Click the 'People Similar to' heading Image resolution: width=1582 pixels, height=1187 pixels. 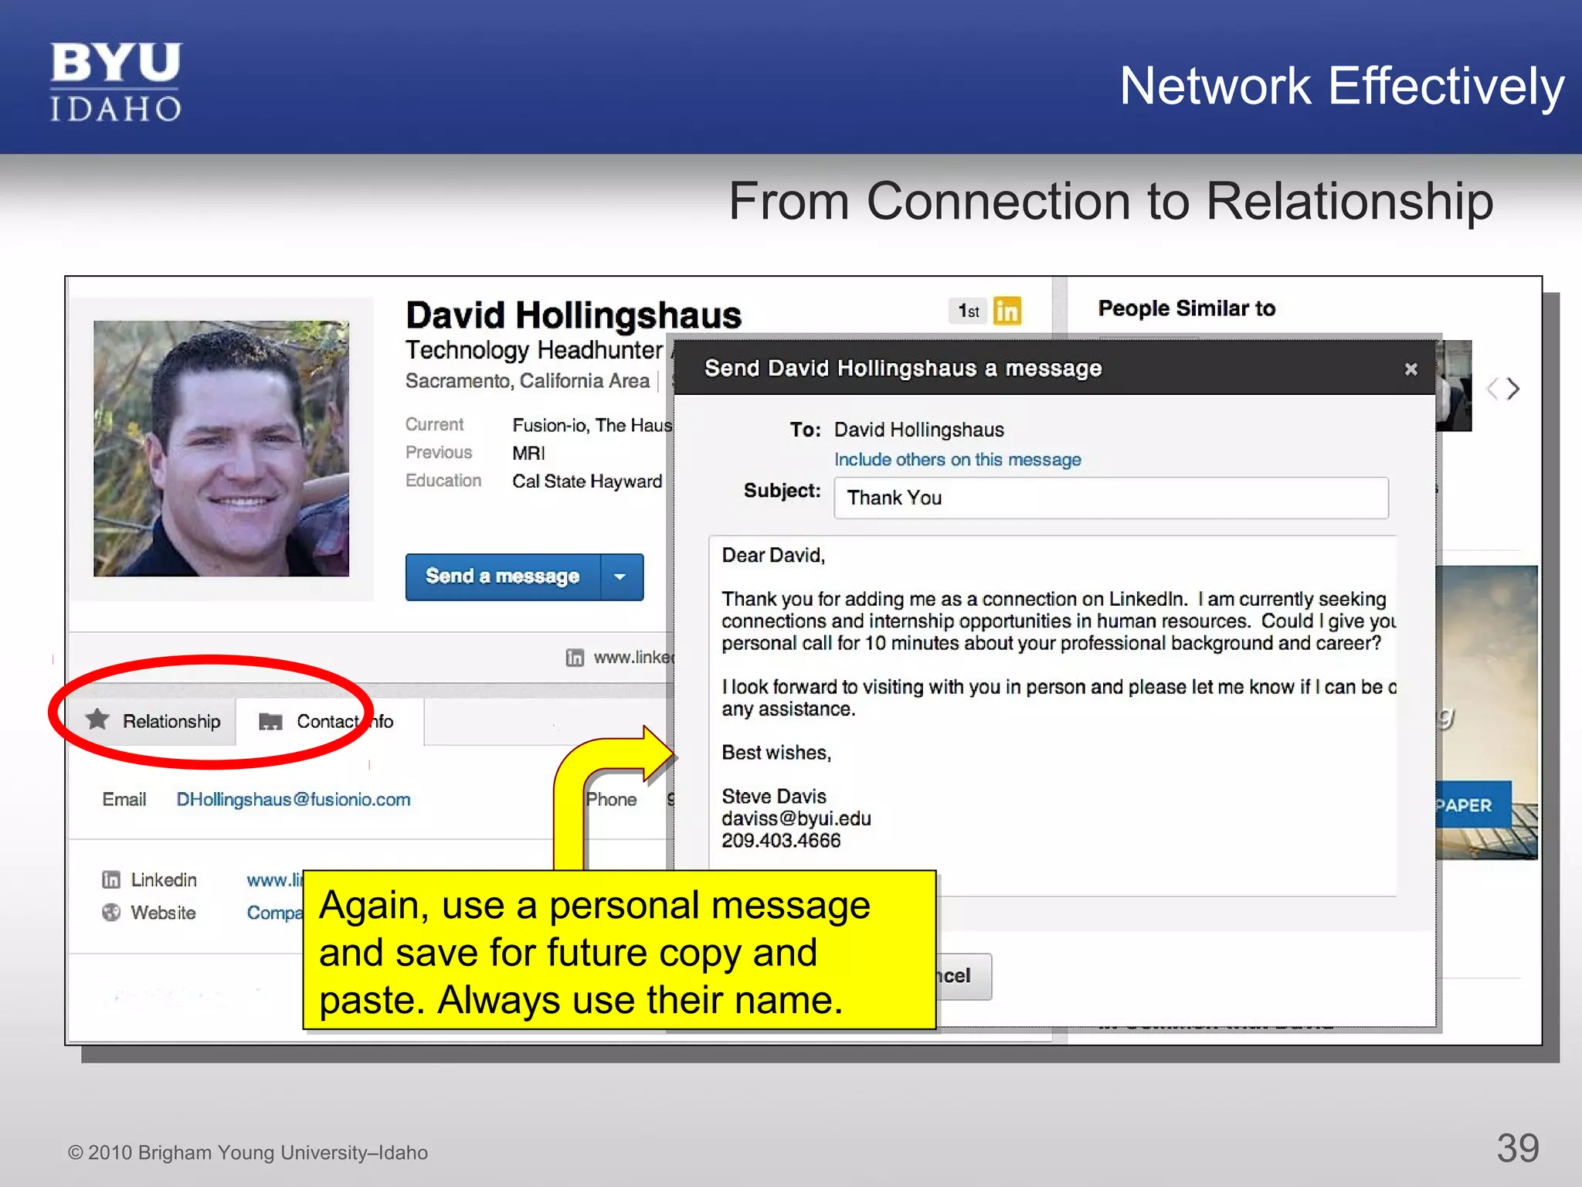[x=1186, y=308]
